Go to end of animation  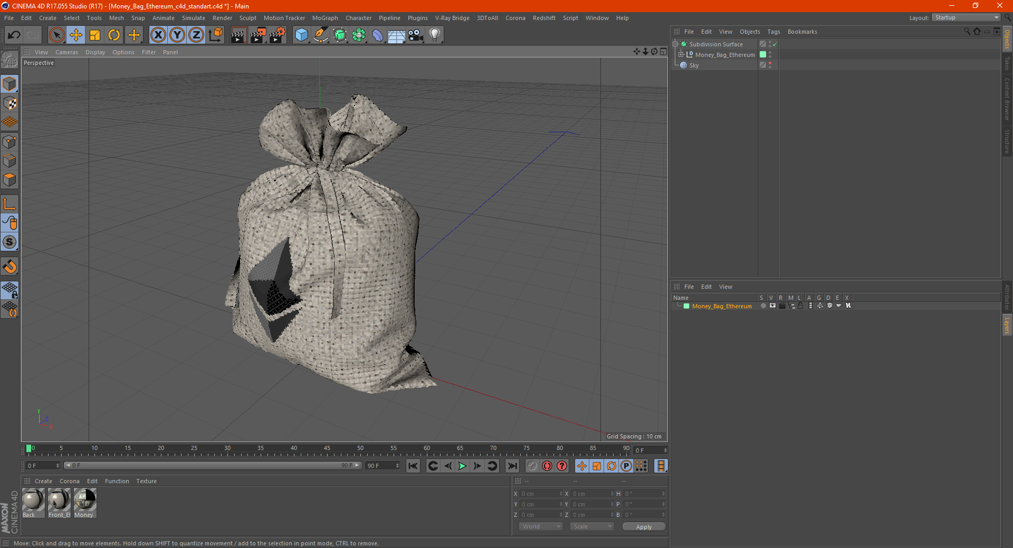pyautogui.click(x=512, y=466)
